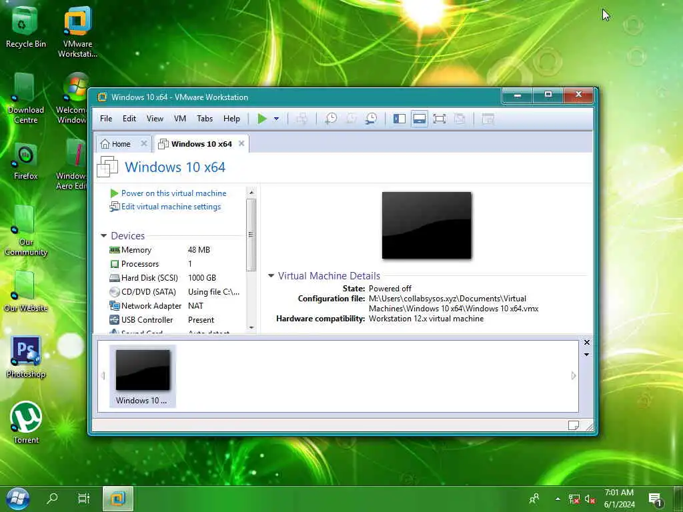
Task: Click the Send Ctrl+Alt+Del toolbar icon
Action: pos(301,119)
